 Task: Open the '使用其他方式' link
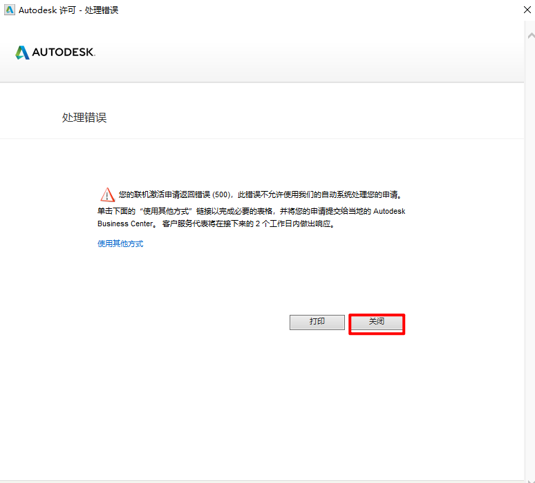click(x=120, y=244)
